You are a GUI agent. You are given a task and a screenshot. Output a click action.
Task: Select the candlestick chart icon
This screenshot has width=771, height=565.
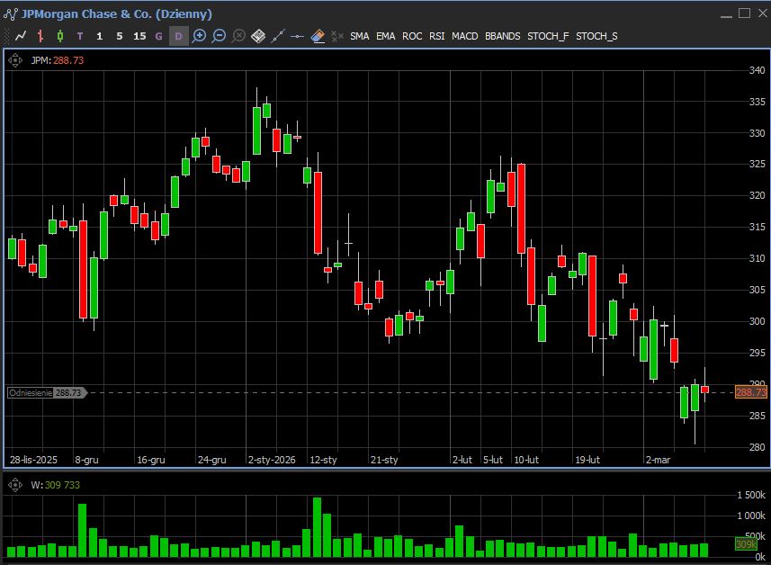[60, 36]
